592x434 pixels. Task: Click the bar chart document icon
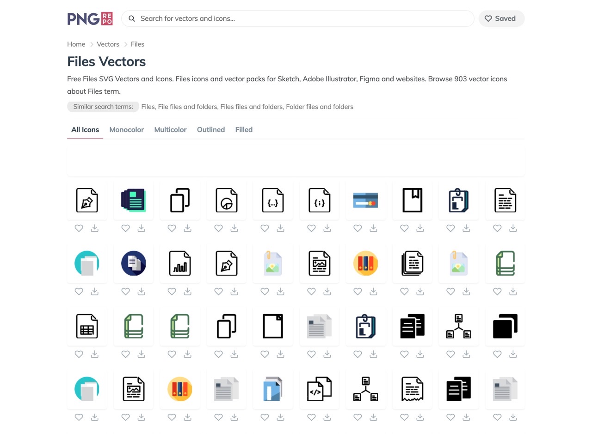180,263
